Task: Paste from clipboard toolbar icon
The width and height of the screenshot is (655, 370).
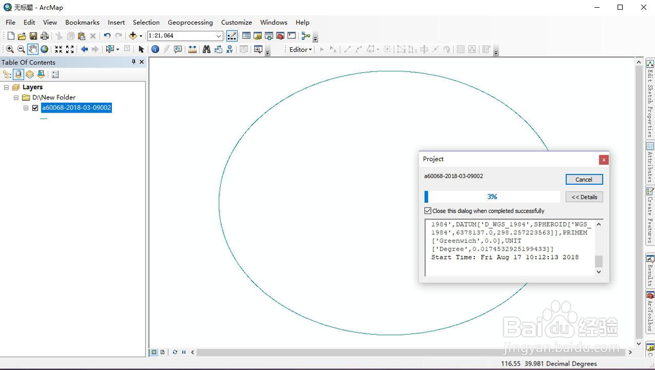Action: click(x=82, y=36)
